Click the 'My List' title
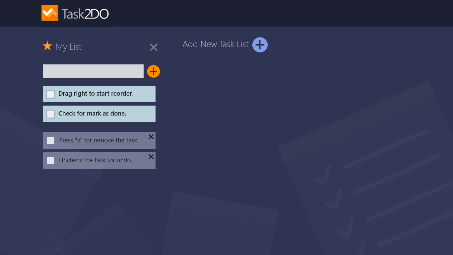This screenshot has width=453, height=255. coord(69,47)
